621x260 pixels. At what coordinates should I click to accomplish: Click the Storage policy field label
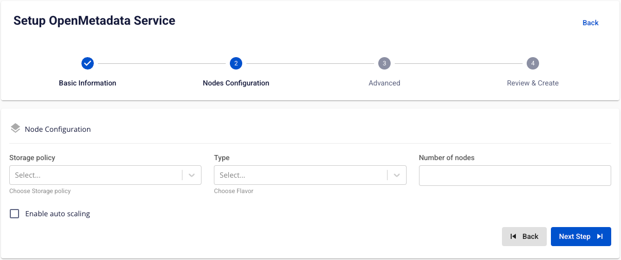point(32,158)
